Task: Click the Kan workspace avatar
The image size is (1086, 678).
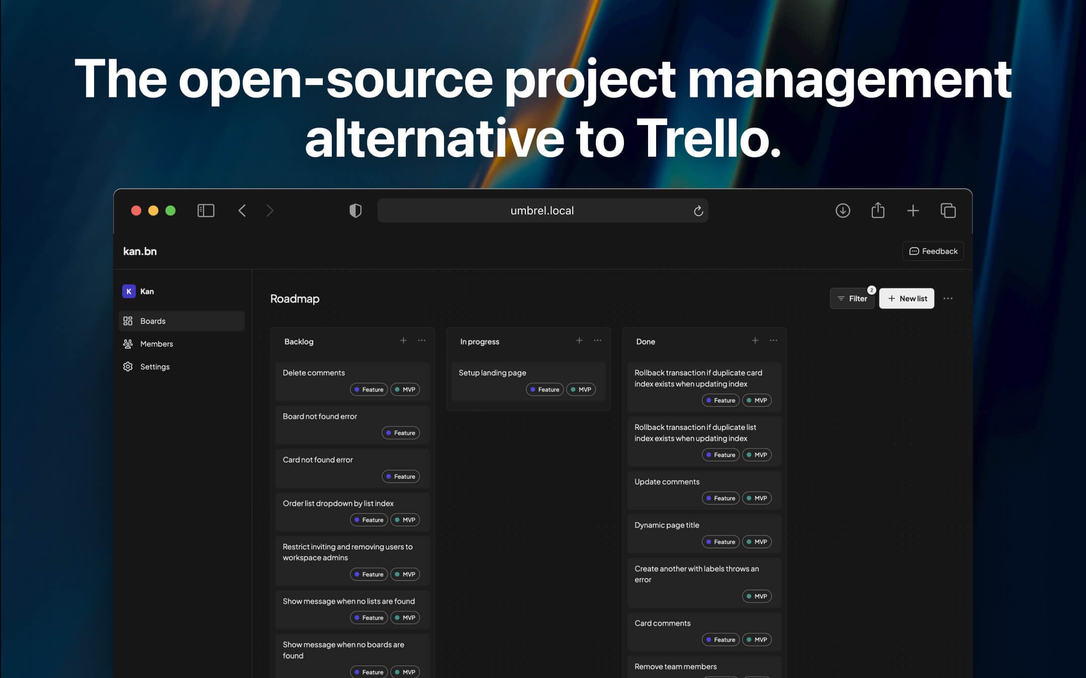Action: point(129,291)
